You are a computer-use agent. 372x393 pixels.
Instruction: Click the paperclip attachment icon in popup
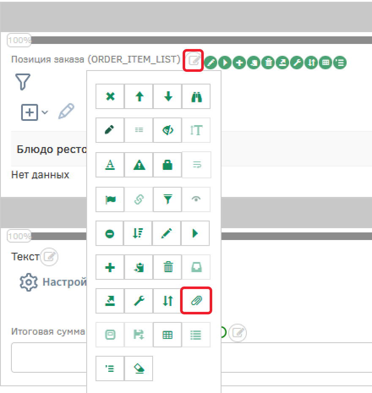click(x=196, y=300)
